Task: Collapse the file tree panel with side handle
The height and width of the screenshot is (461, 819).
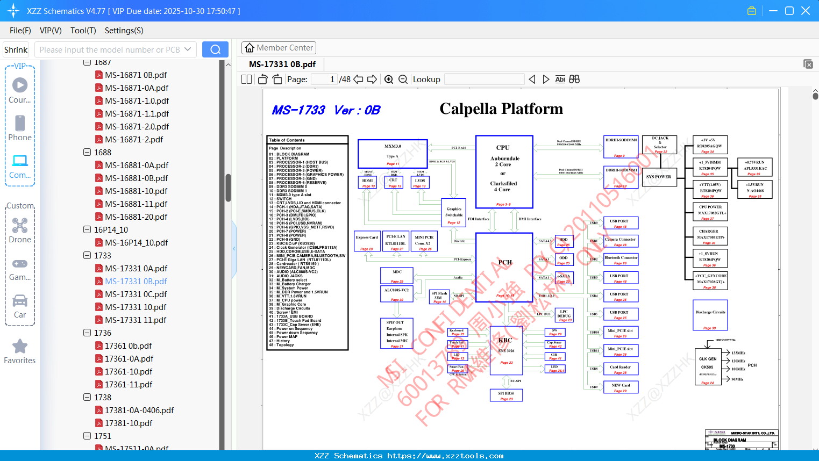Action: point(234,248)
